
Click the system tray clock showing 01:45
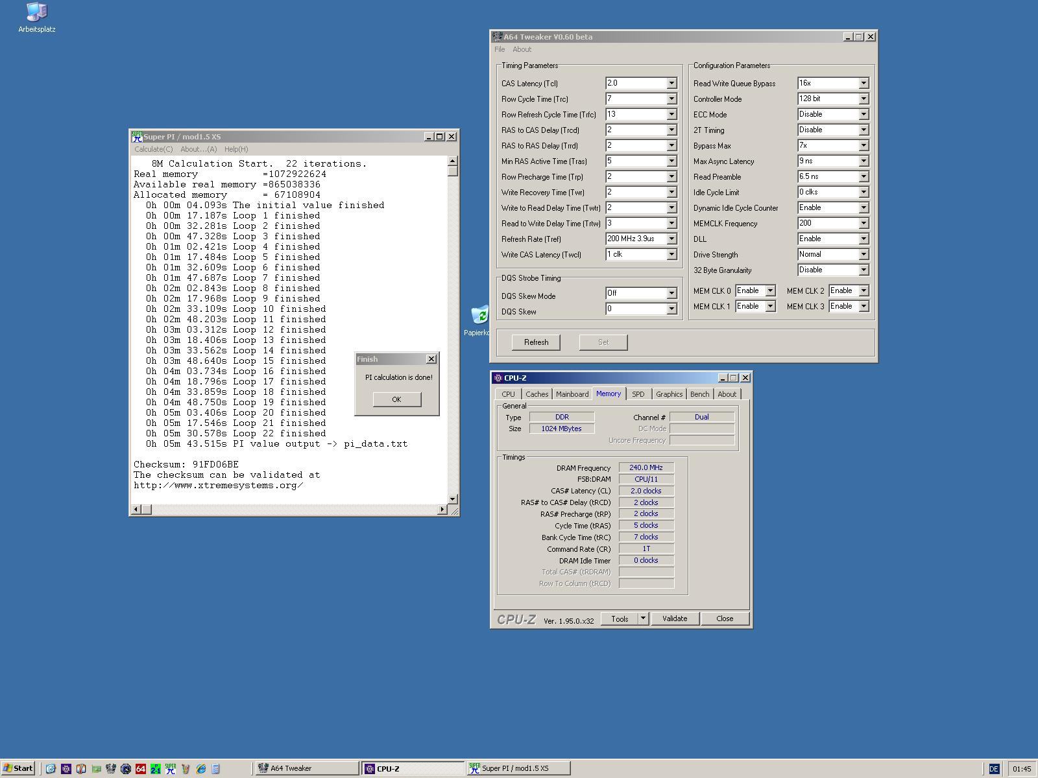click(x=1021, y=769)
